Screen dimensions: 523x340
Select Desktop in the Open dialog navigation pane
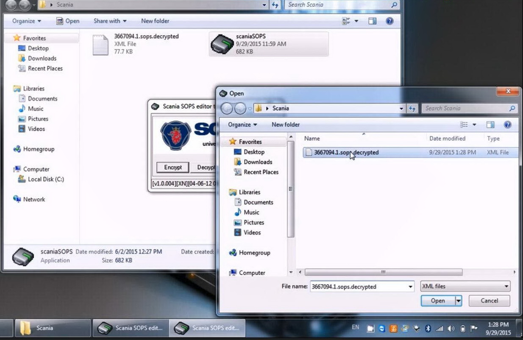click(249, 152)
